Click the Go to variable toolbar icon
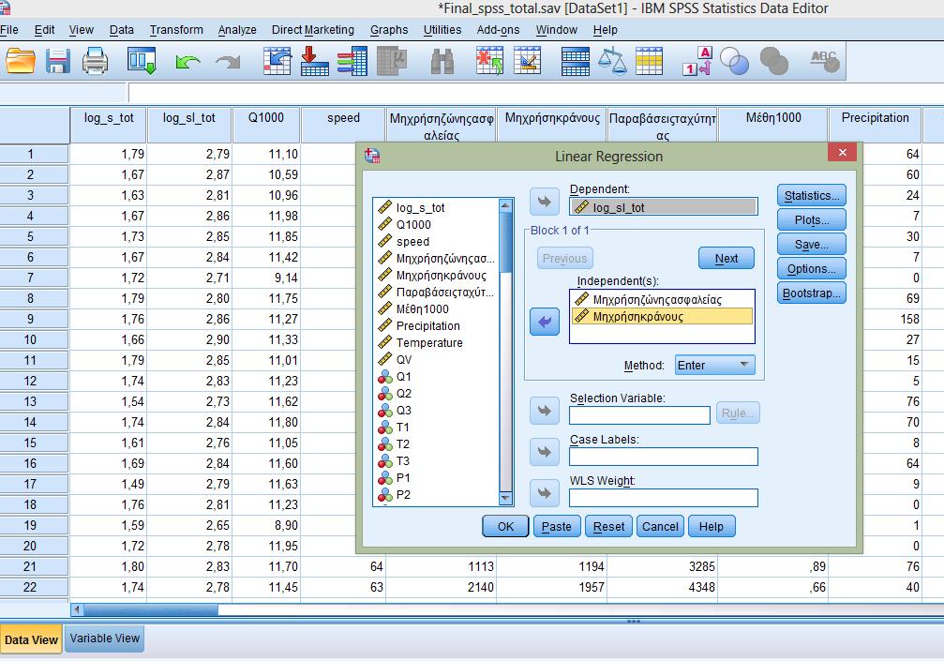Screen dimensions: 944x661 coord(314,61)
